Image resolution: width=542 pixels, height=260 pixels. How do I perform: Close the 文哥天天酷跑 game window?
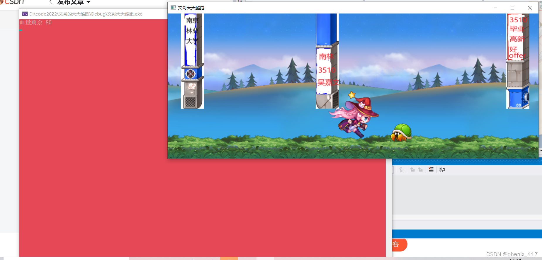click(530, 8)
